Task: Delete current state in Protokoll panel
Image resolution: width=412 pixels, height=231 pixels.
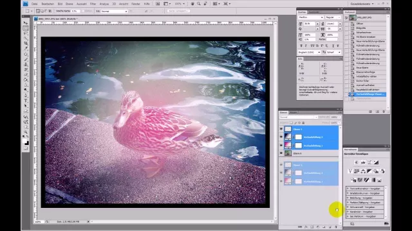Action: pyautogui.click(x=384, y=112)
